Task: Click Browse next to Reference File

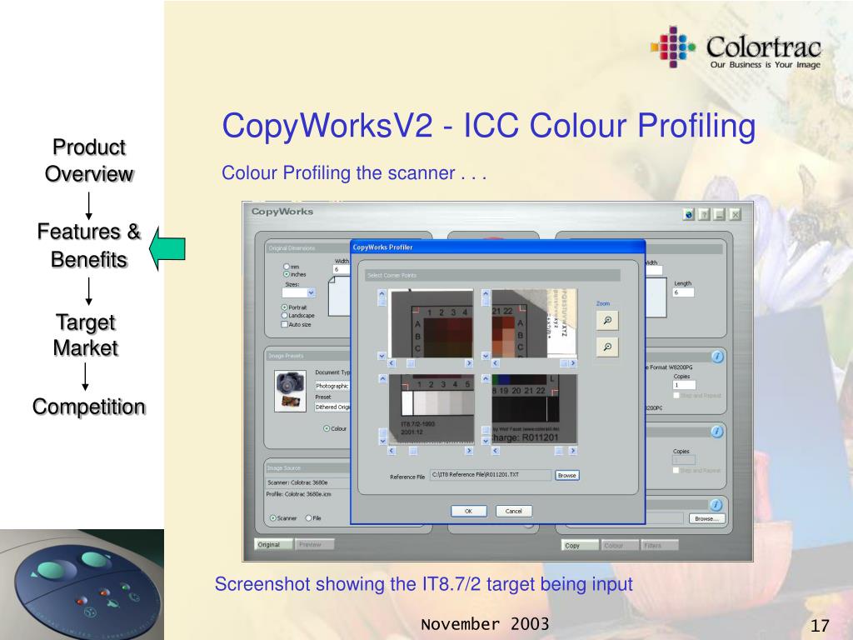Action: coord(566,475)
